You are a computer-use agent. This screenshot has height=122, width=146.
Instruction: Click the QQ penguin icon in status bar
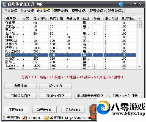coord(25,118)
